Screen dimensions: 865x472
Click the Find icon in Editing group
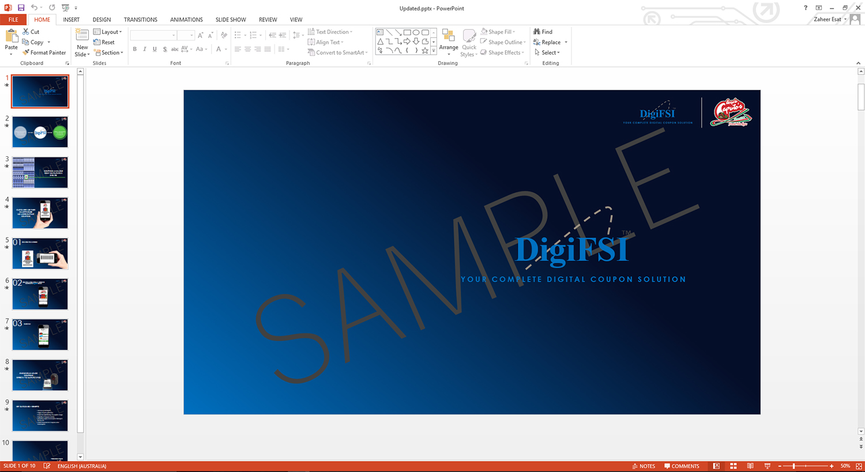(x=545, y=32)
